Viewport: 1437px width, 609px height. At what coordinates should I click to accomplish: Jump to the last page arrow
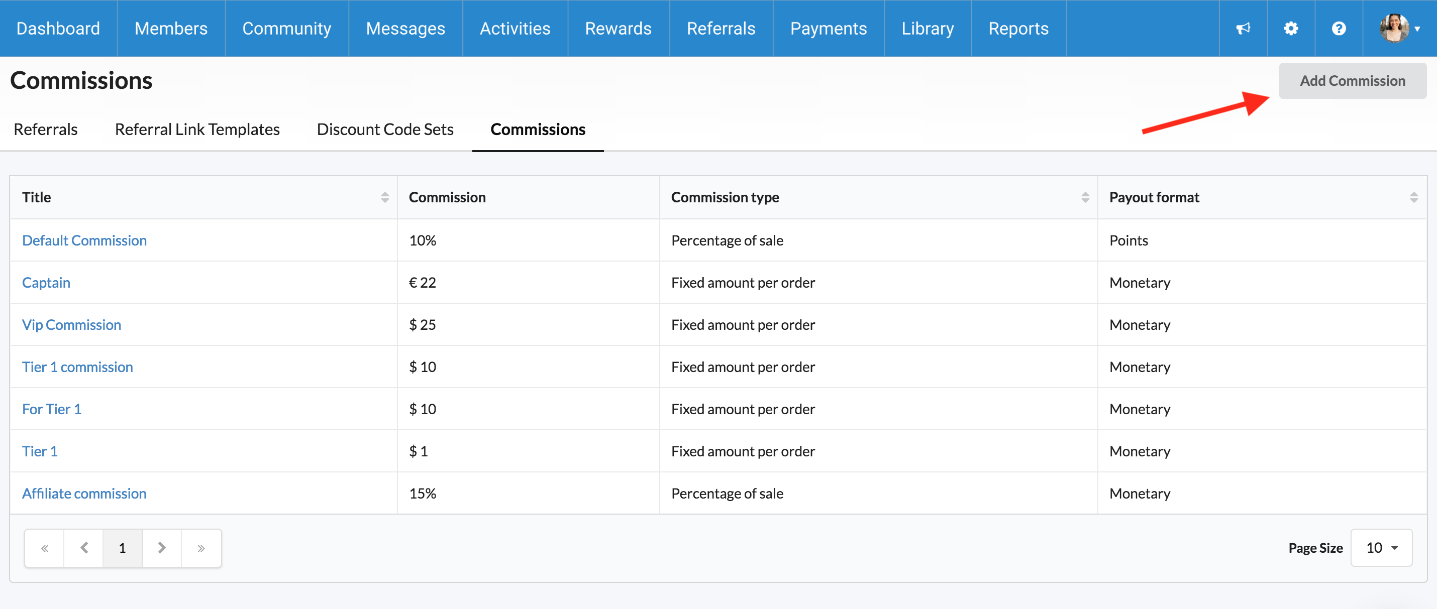click(201, 548)
